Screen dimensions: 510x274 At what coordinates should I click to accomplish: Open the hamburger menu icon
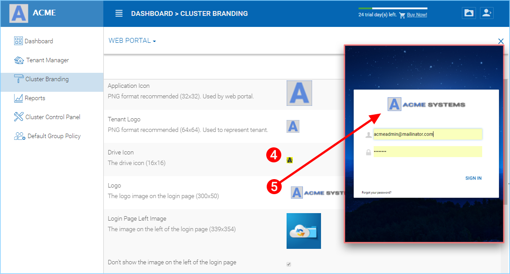tap(119, 13)
